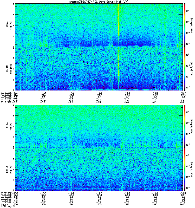Click the -15.7 ephemeris value
The width and height of the screenshot is (195, 208).
click(x=183, y=93)
